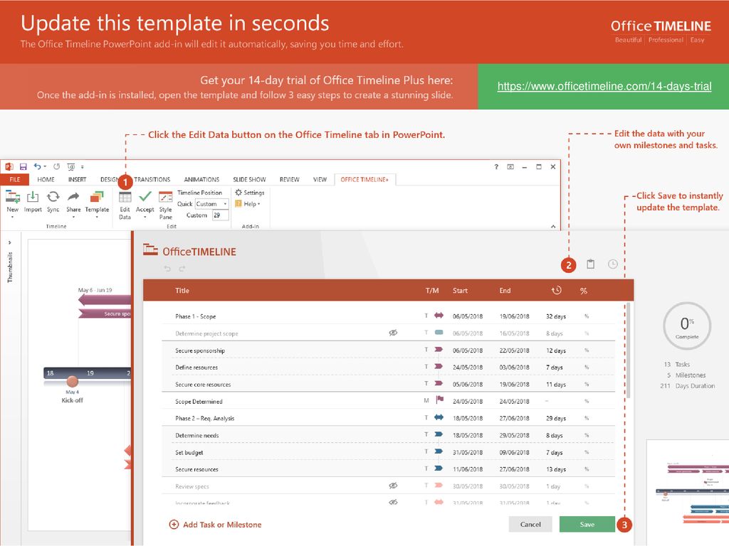Open Edit Data from the ribbon
This screenshot has height=546, width=729.
coord(125,204)
